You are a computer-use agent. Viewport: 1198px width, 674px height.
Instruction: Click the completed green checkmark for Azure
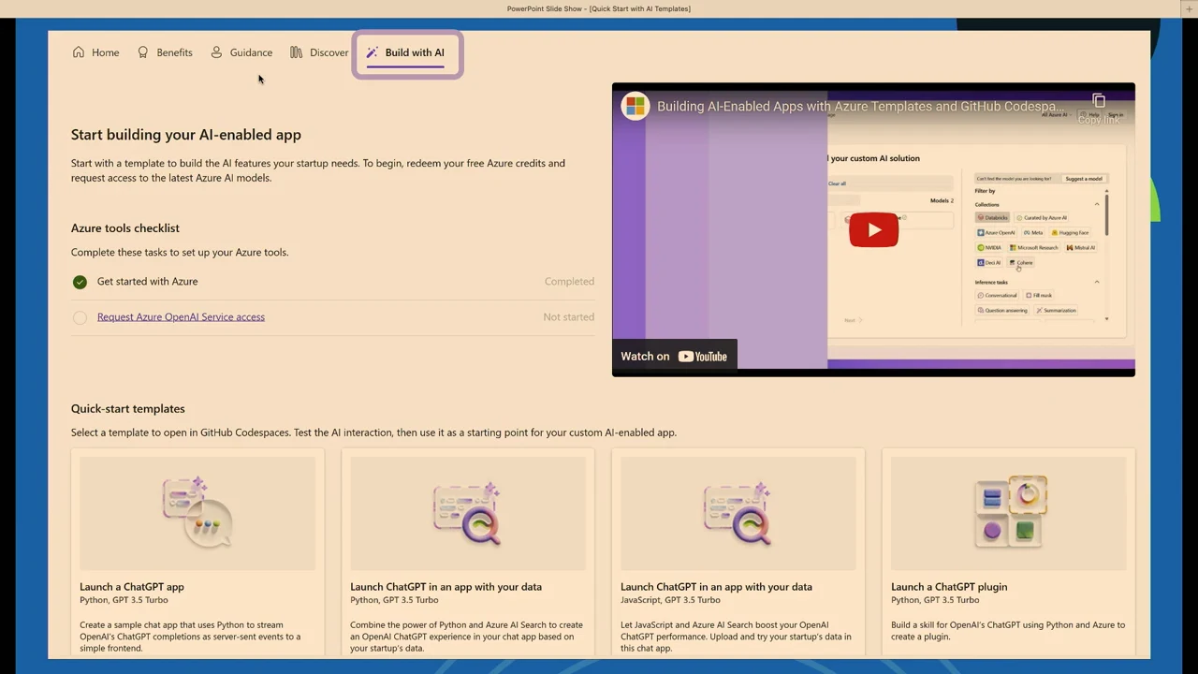tap(80, 282)
